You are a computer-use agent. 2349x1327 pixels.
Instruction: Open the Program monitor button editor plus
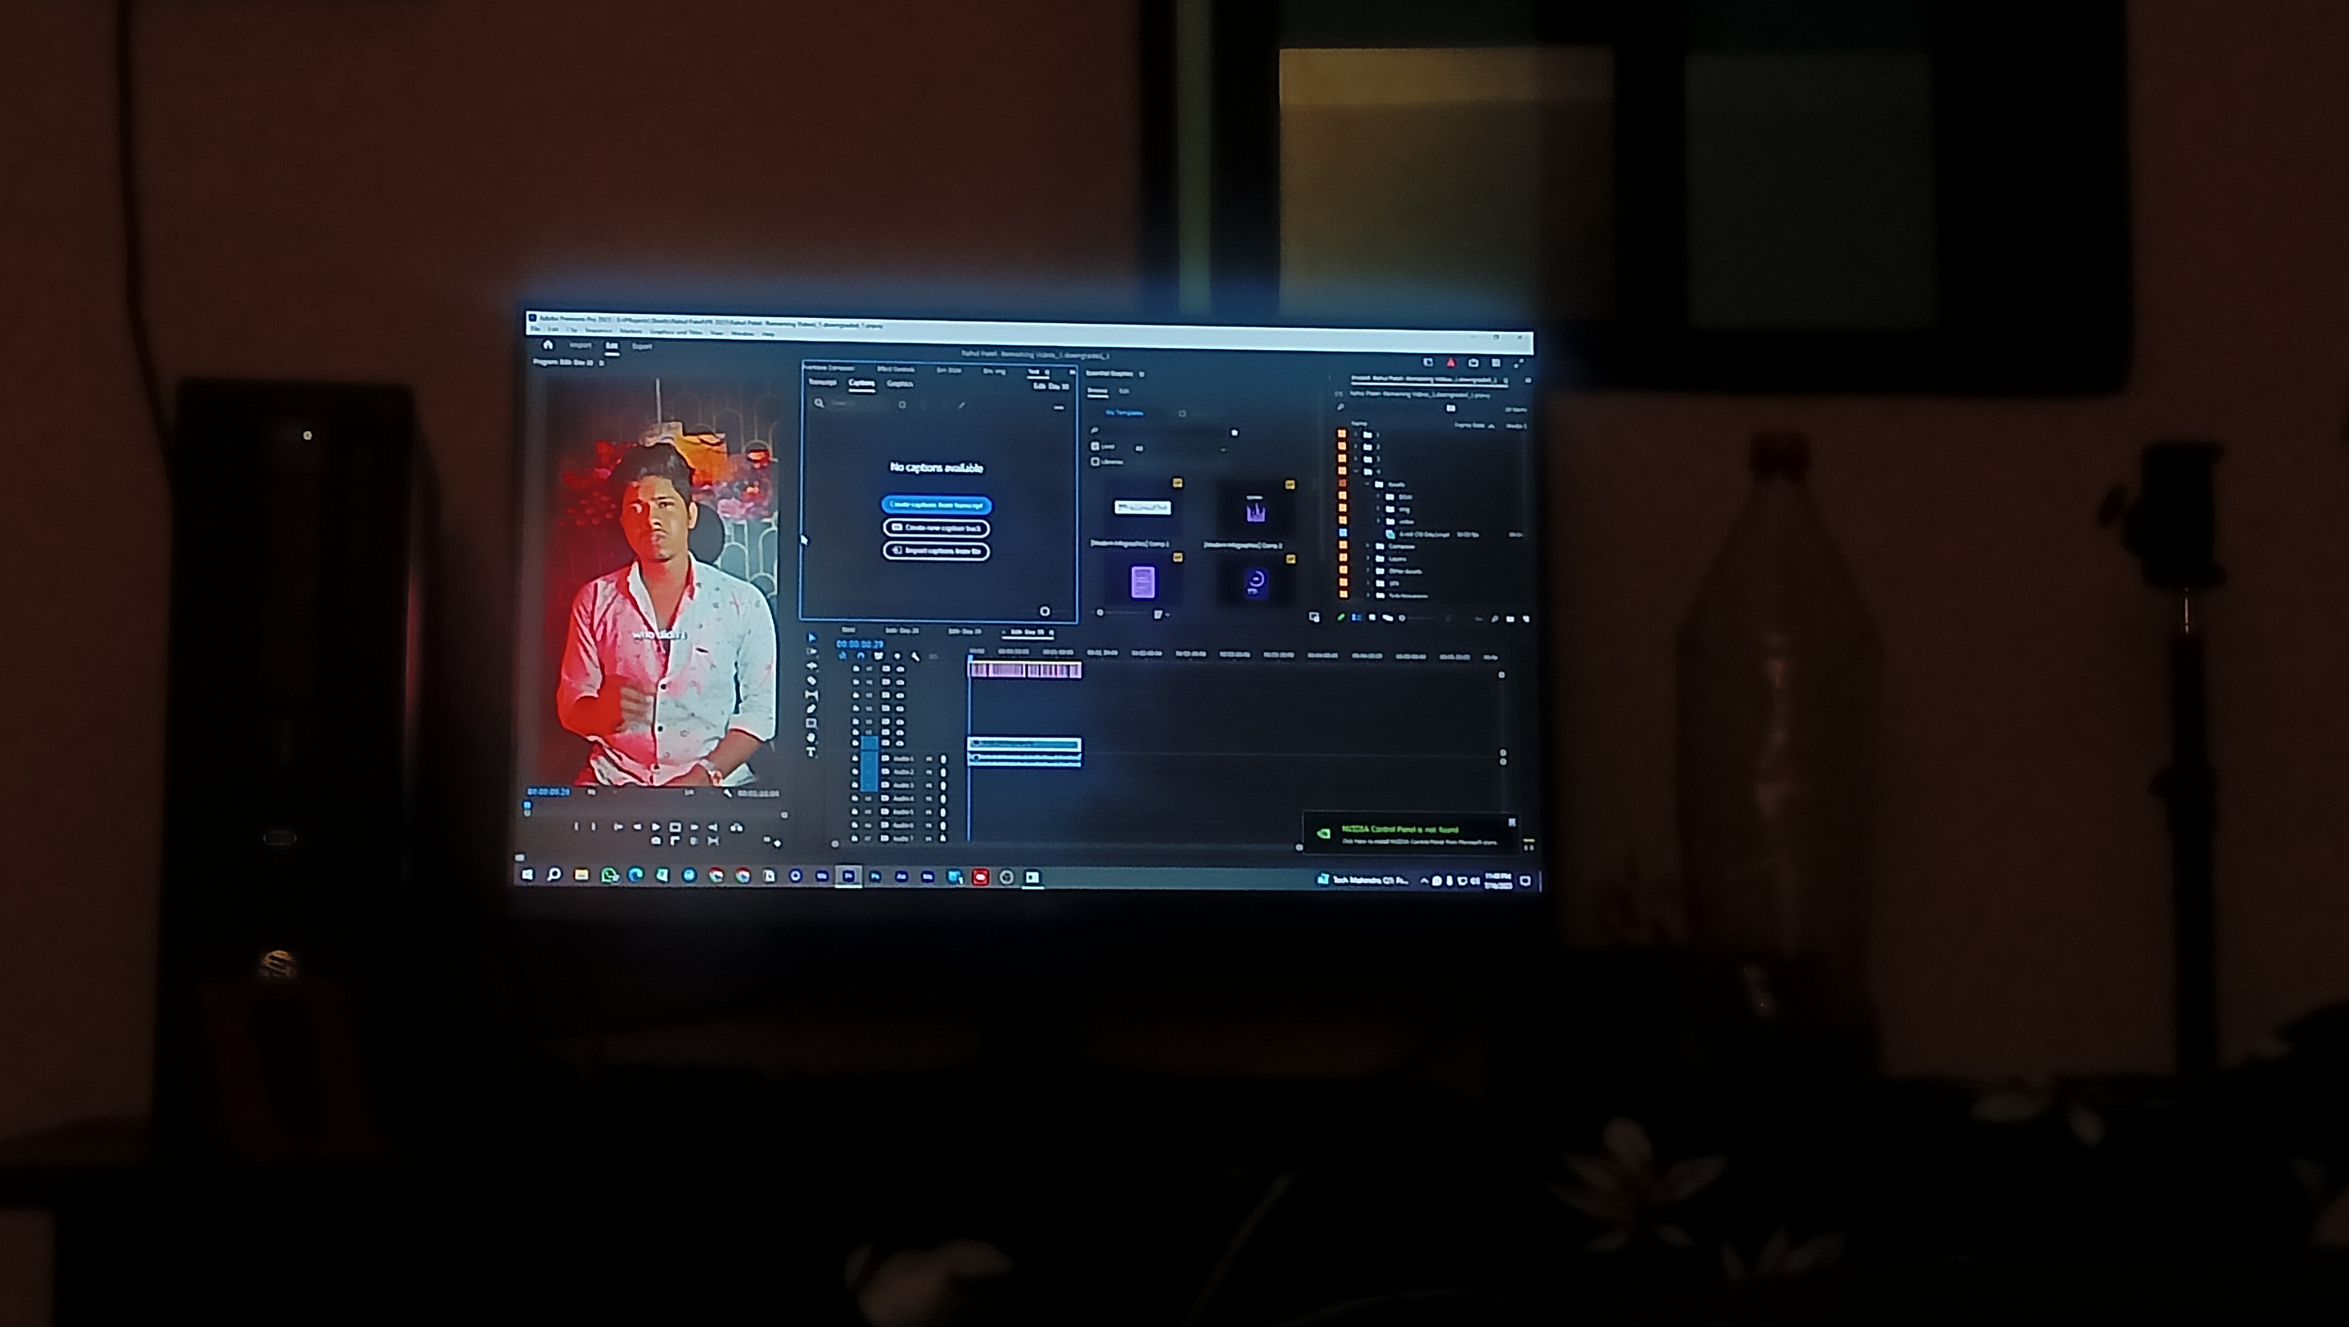(x=777, y=844)
